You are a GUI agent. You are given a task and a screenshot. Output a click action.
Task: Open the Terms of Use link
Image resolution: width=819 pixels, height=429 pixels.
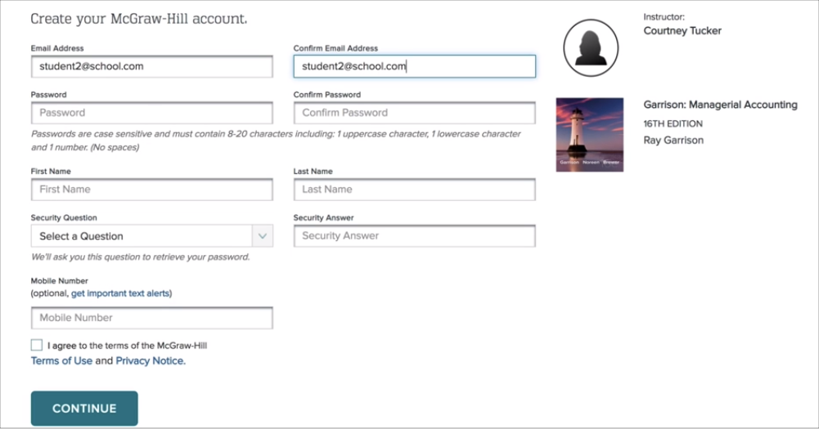tap(61, 360)
